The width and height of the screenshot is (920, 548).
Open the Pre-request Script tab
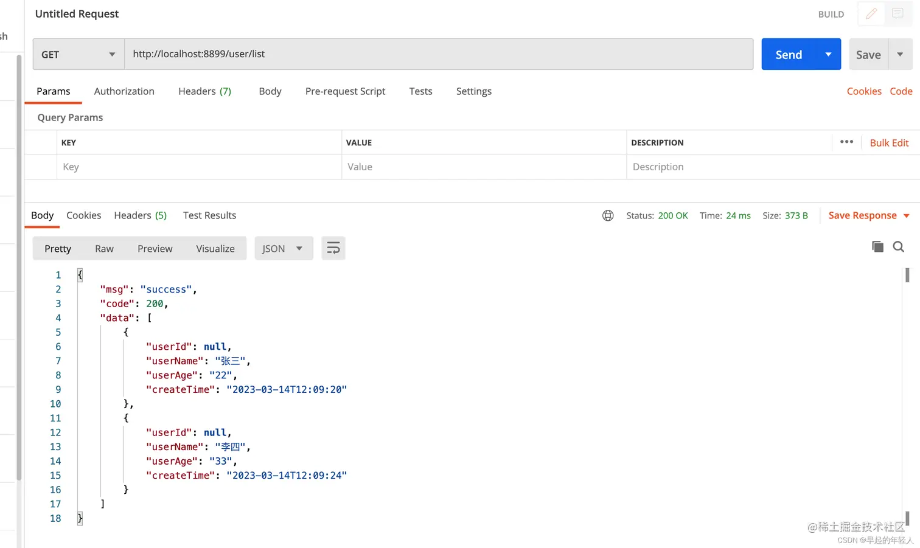(345, 91)
